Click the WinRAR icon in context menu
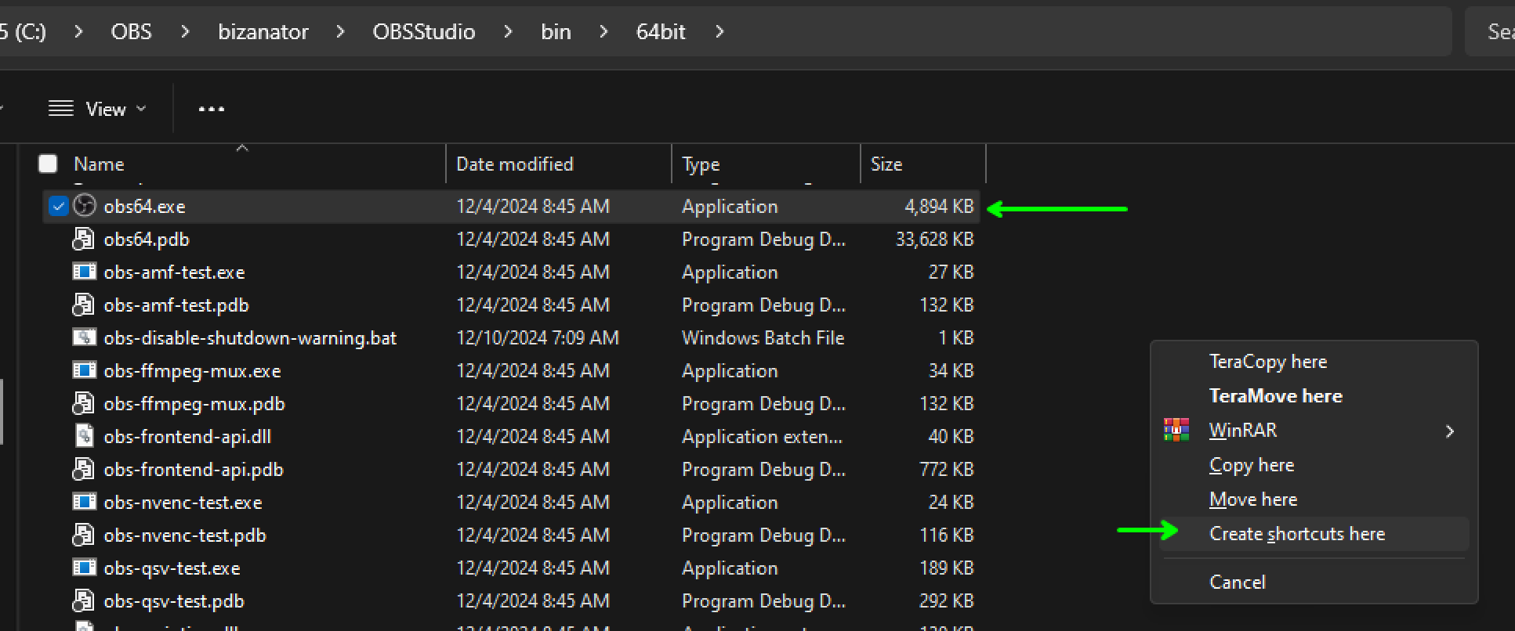 tap(1176, 431)
